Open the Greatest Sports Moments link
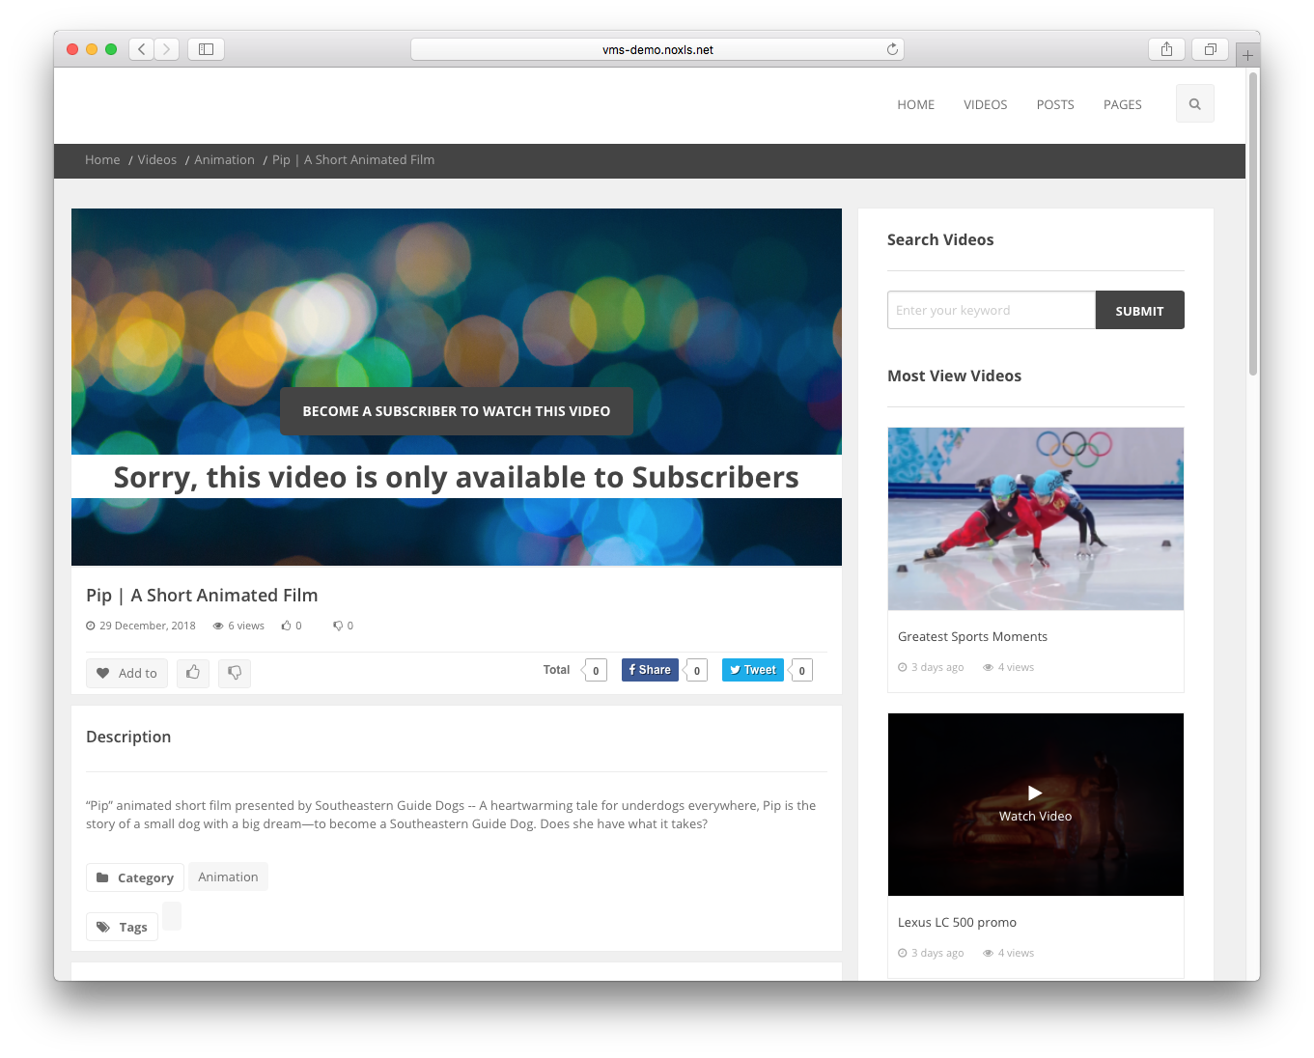Screen dimensions: 1314x1058 tap(972, 636)
